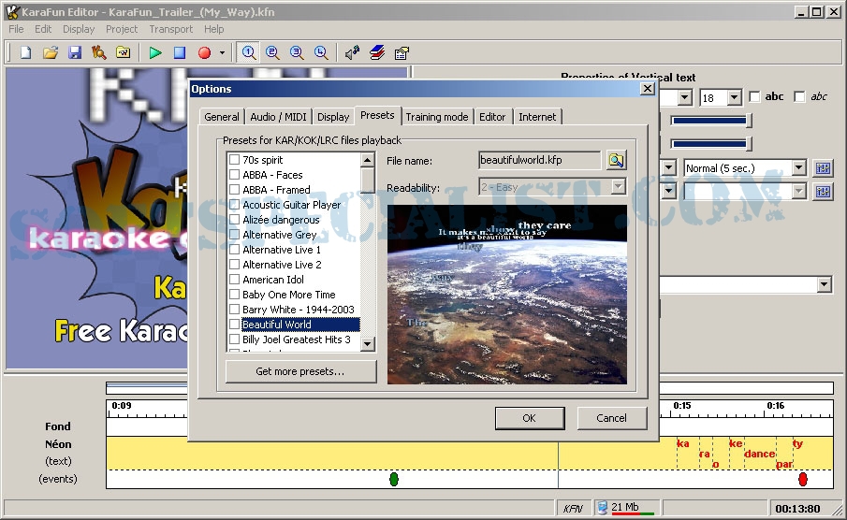Enable the 70s spirit preset checkbox
847x520 pixels.
click(x=235, y=160)
